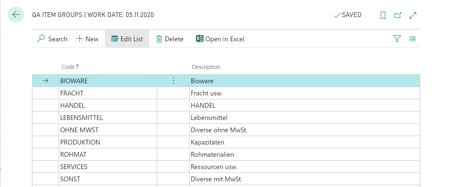Select the LEBENSMITTEL row
Image resolution: width=452 pixels, height=187 pixels.
click(x=226, y=118)
